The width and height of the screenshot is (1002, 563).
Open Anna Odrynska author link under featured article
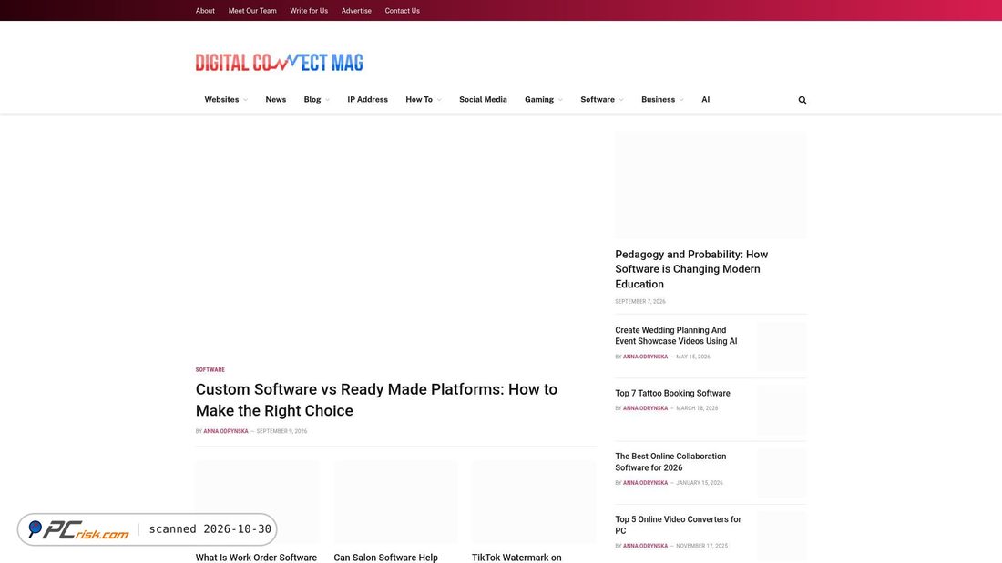[x=226, y=431]
